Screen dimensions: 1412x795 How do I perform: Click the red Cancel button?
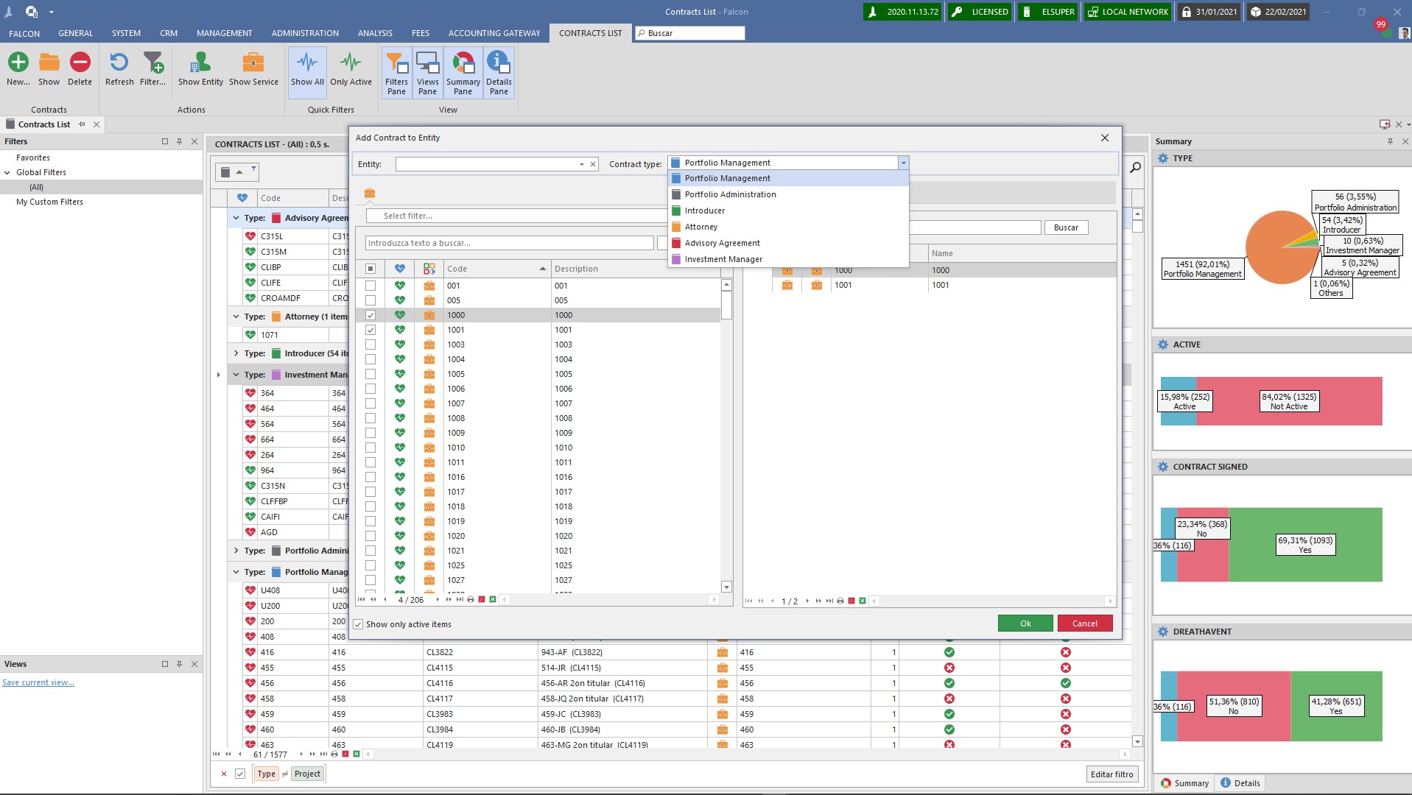pos(1084,623)
